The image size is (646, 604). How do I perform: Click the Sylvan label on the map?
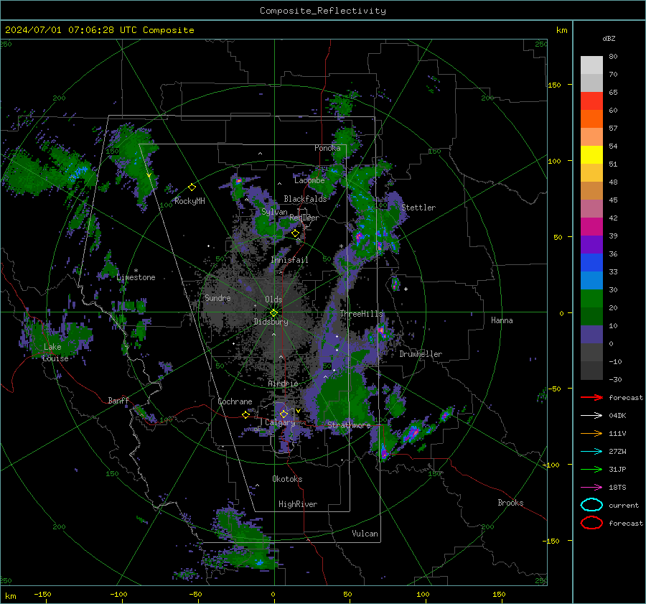click(x=274, y=212)
